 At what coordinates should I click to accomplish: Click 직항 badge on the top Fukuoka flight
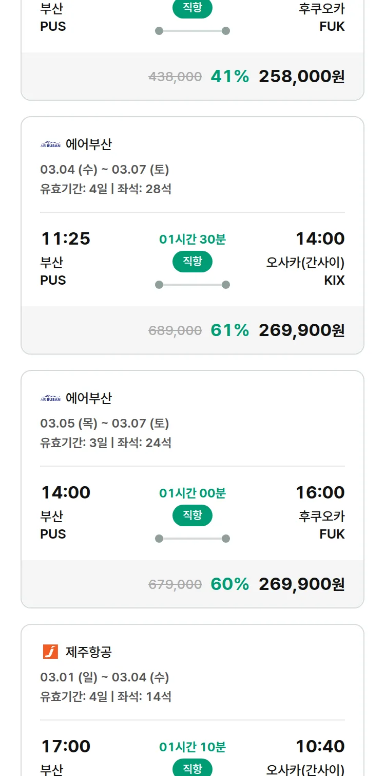192,9
